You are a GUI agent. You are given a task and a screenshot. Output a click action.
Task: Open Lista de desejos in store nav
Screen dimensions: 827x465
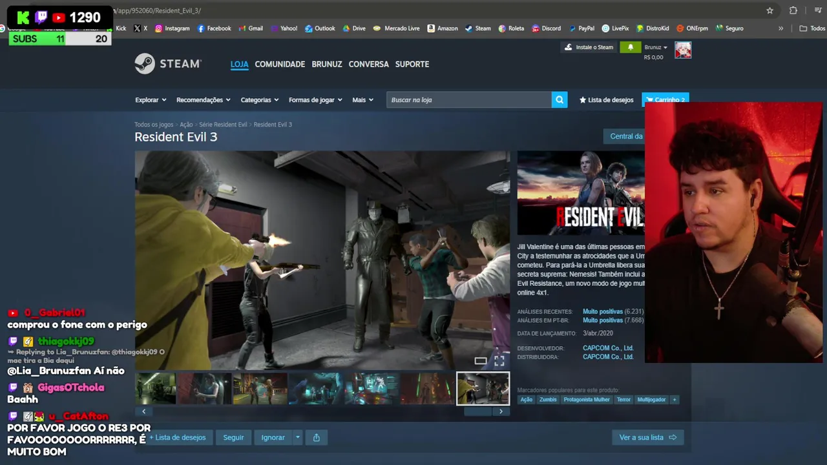(606, 100)
